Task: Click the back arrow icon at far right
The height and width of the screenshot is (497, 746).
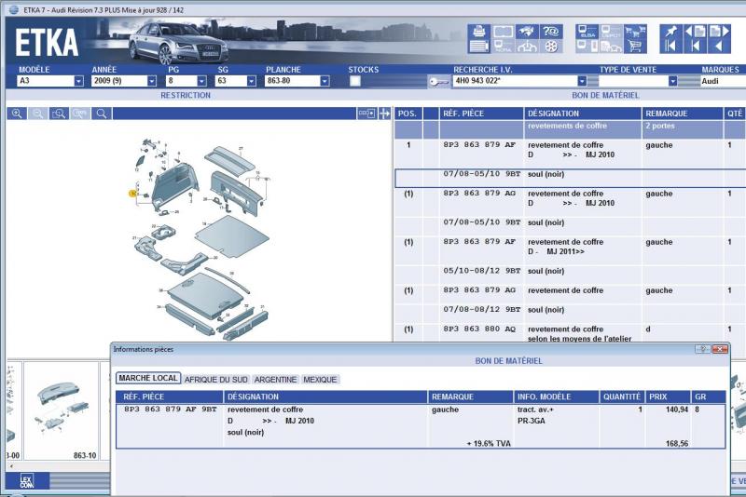Action: pos(719,46)
